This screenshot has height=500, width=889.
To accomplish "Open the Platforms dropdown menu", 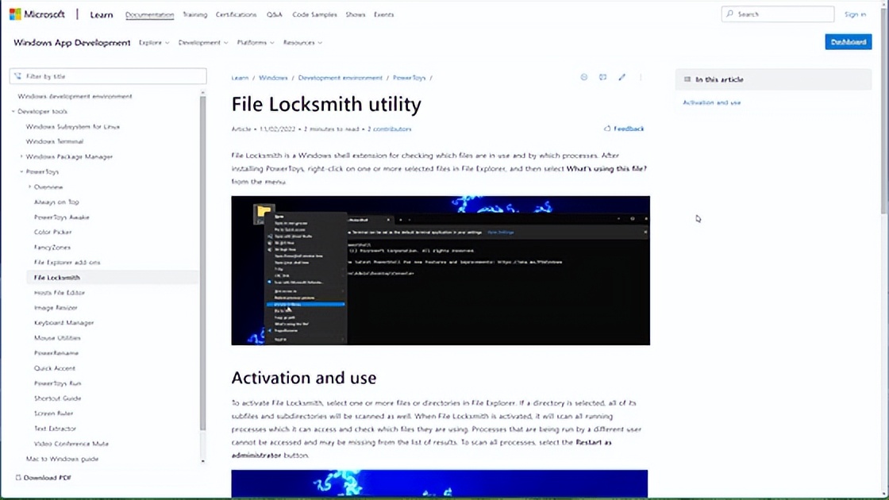I will click(x=255, y=43).
